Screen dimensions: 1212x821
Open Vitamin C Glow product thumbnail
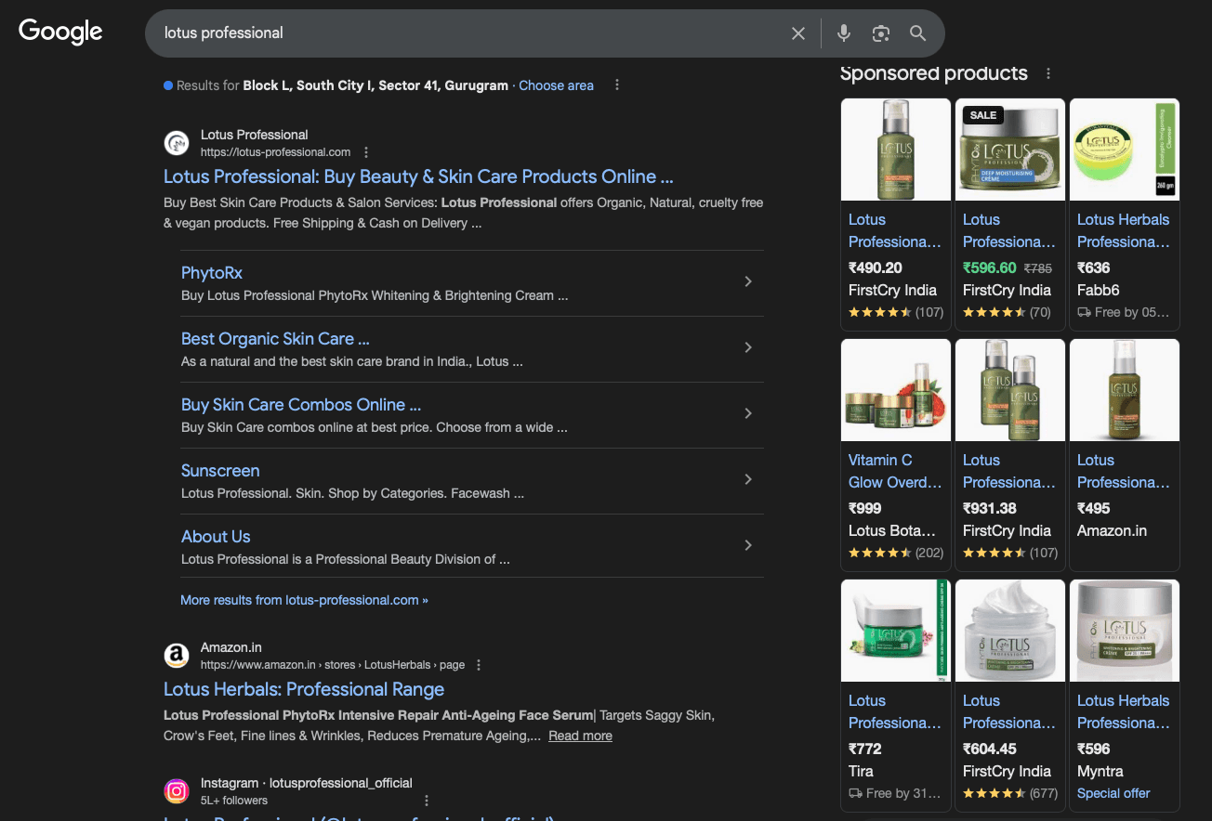[x=896, y=390]
